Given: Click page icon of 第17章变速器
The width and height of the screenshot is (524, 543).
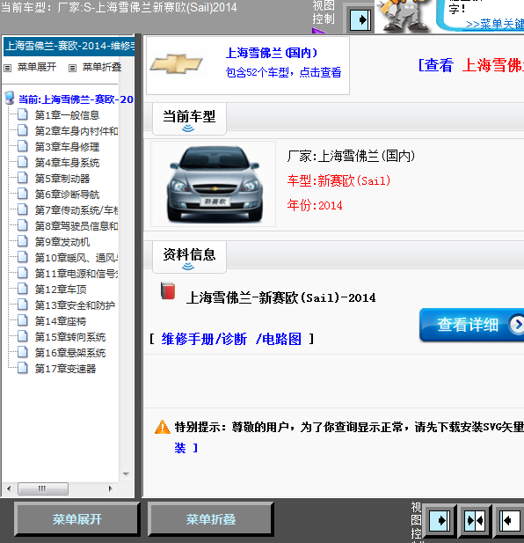Looking at the screenshot, I should (23, 368).
